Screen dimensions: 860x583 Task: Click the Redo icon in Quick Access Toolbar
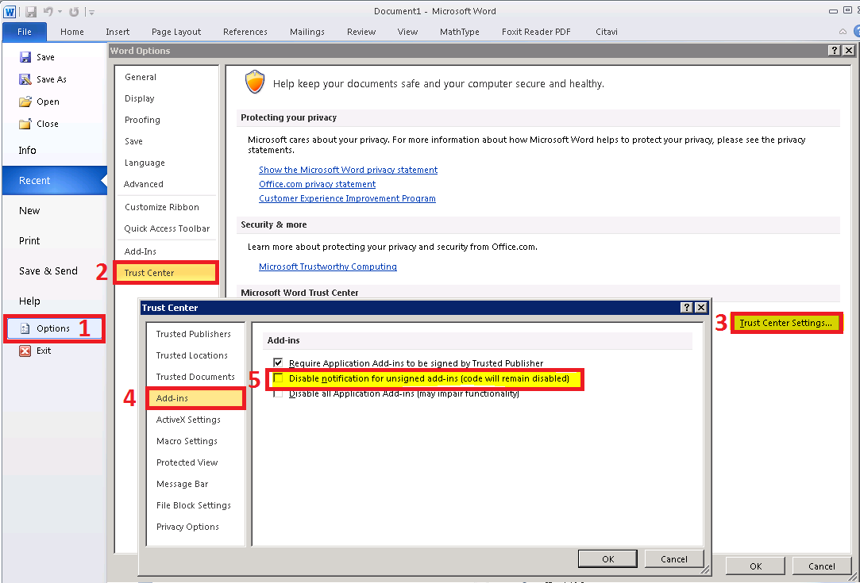point(74,12)
